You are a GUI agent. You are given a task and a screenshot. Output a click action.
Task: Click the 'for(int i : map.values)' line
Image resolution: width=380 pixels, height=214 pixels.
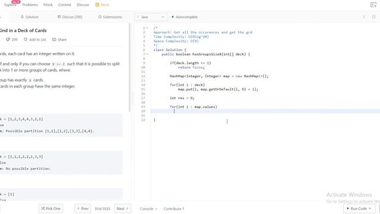point(194,107)
